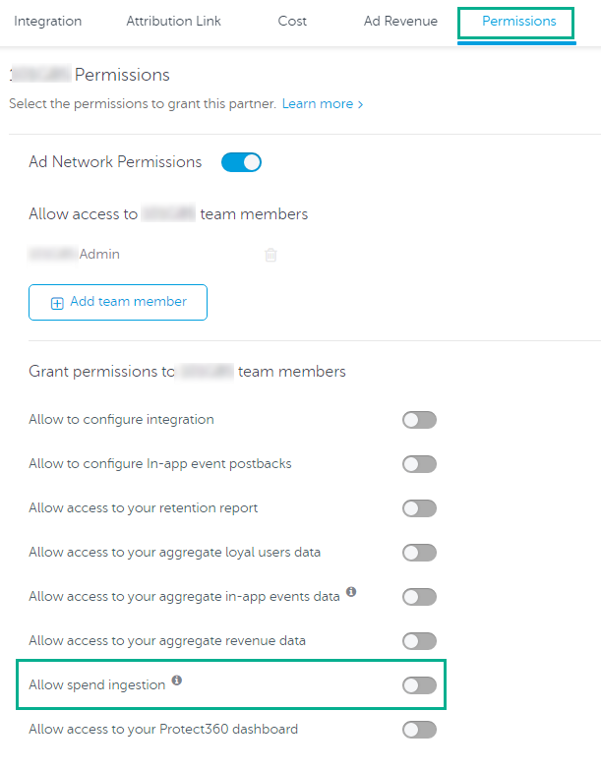601x770 pixels.
Task: Open the Ad Revenue tab
Action: point(400,22)
